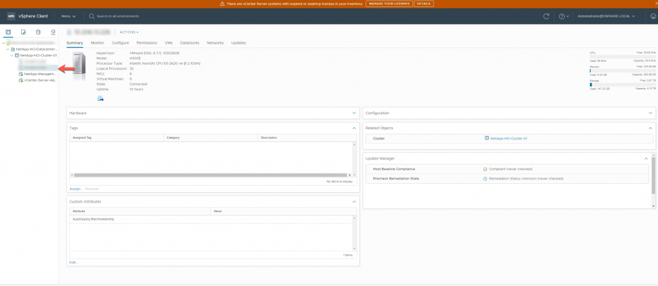Image resolution: width=658 pixels, height=286 pixels.
Task: Open the NetApp-HCI-Cluster-01 related object link
Action: [509, 138]
